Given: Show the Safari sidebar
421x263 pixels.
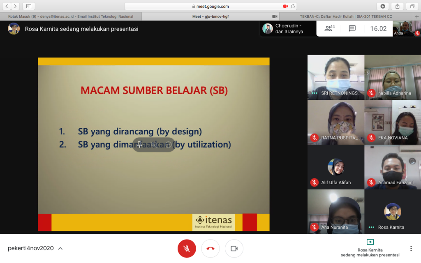Looking at the screenshot, I should click(28, 6).
